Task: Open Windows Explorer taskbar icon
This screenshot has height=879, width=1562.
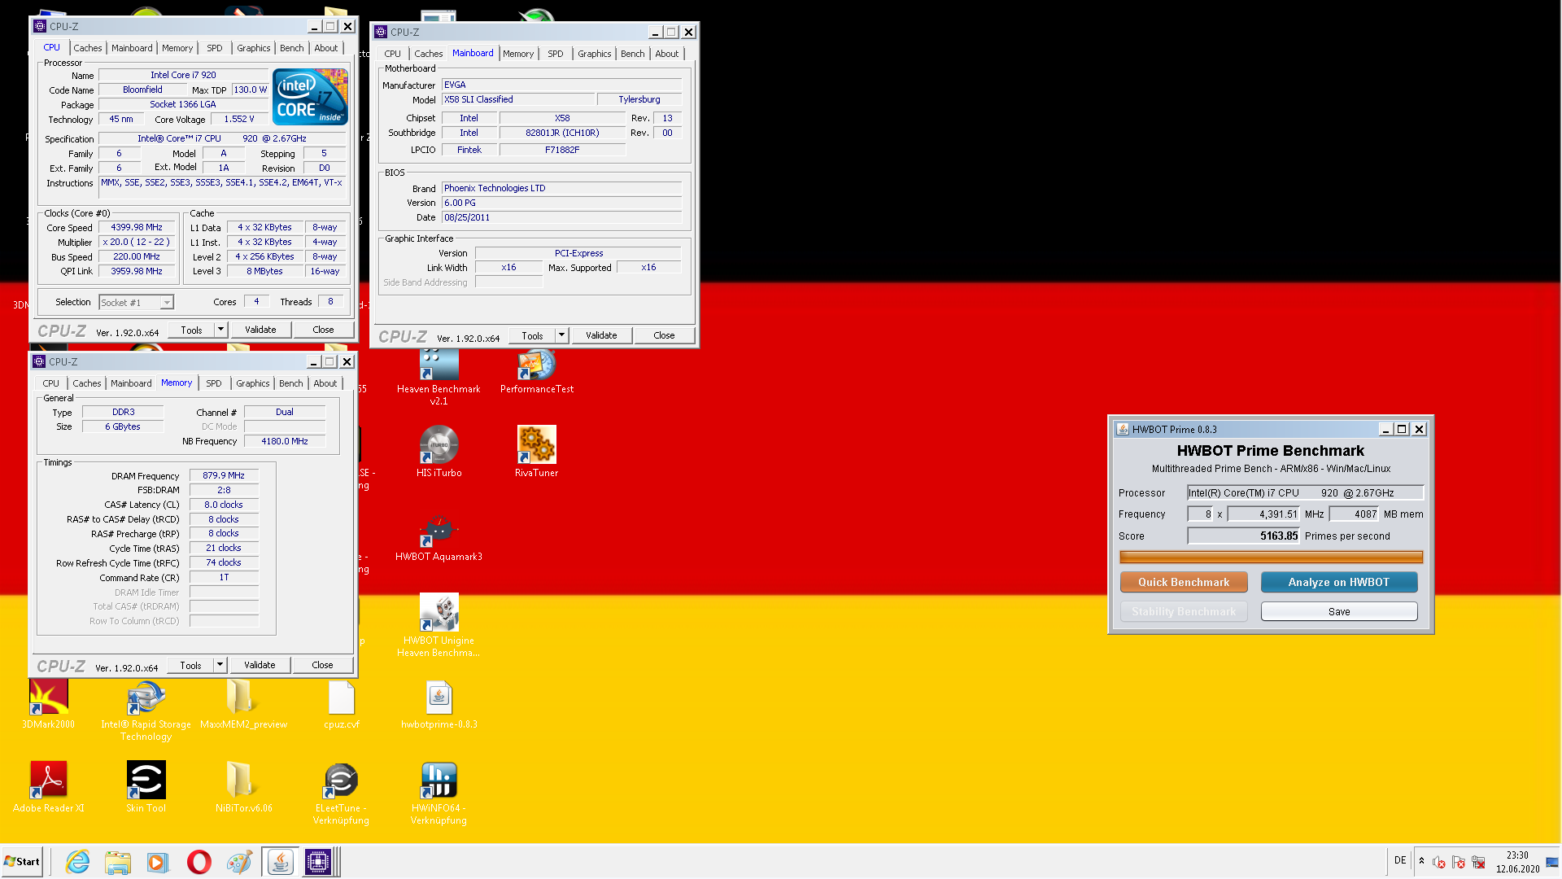Action: click(x=118, y=862)
